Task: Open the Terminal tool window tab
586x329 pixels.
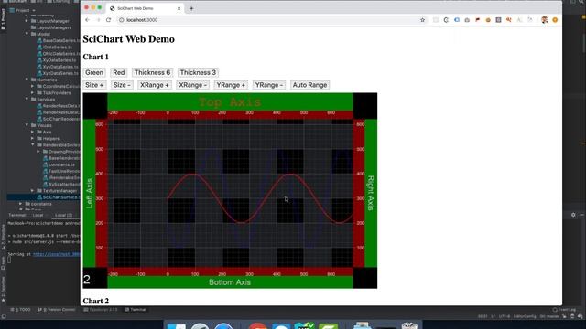Action: pos(136,310)
